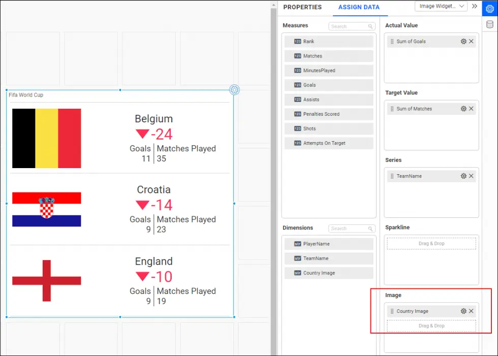Viewport: 498px width, 356px height.
Task: Open the data source database icon
Action: 490,24
